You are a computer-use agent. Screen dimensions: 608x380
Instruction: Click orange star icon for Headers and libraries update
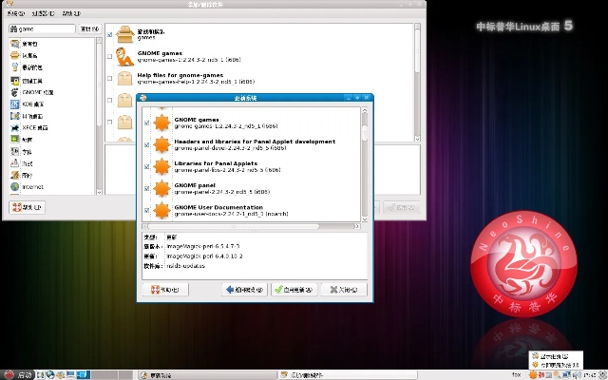pos(161,145)
